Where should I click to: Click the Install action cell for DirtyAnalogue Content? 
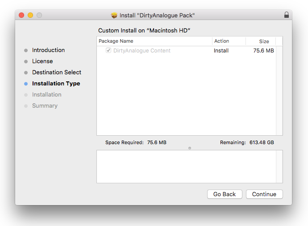point(221,51)
